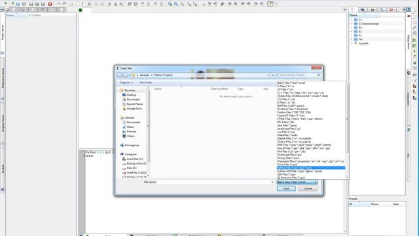Click the Cancel button
This screenshot has height=236, width=419.
click(x=308, y=189)
